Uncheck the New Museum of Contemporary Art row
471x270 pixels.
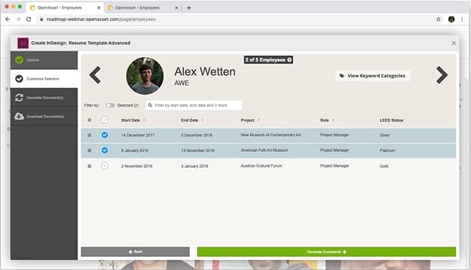pos(105,135)
